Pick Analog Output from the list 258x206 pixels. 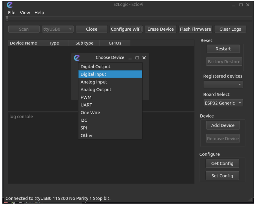[x=110, y=90]
